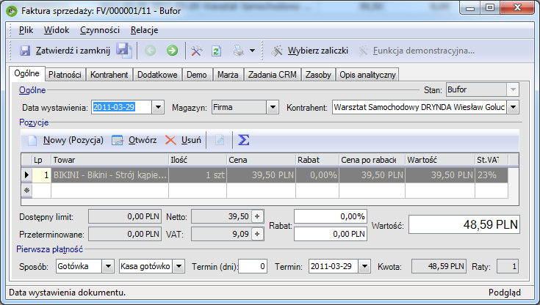Click the application icon in title bar

pyautogui.click(x=11, y=11)
